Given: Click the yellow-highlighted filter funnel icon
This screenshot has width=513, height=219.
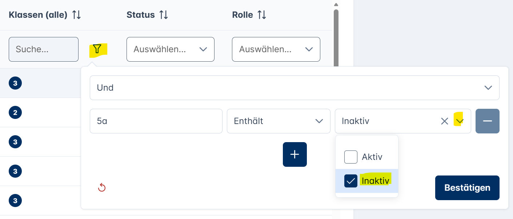Looking at the screenshot, I should 97,49.
